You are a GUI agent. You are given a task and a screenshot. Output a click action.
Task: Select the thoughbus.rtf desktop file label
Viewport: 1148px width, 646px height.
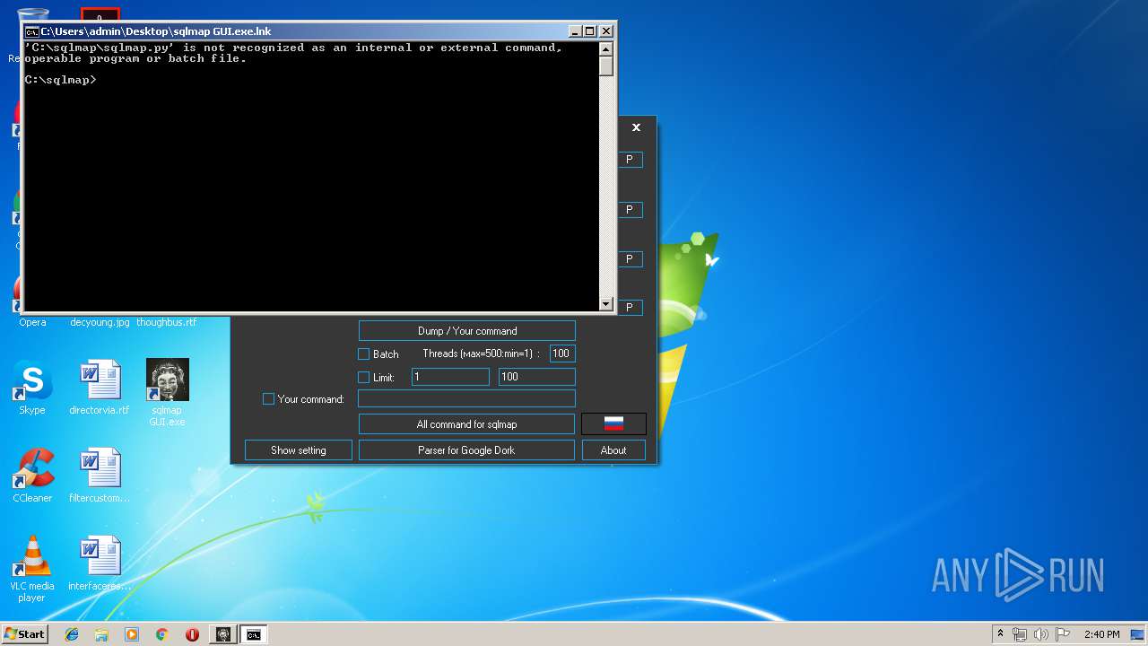point(167,322)
